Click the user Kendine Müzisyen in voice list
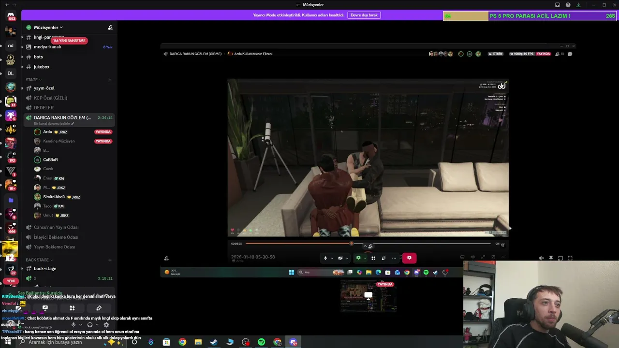Viewport: 619px width, 348px height. (59, 141)
